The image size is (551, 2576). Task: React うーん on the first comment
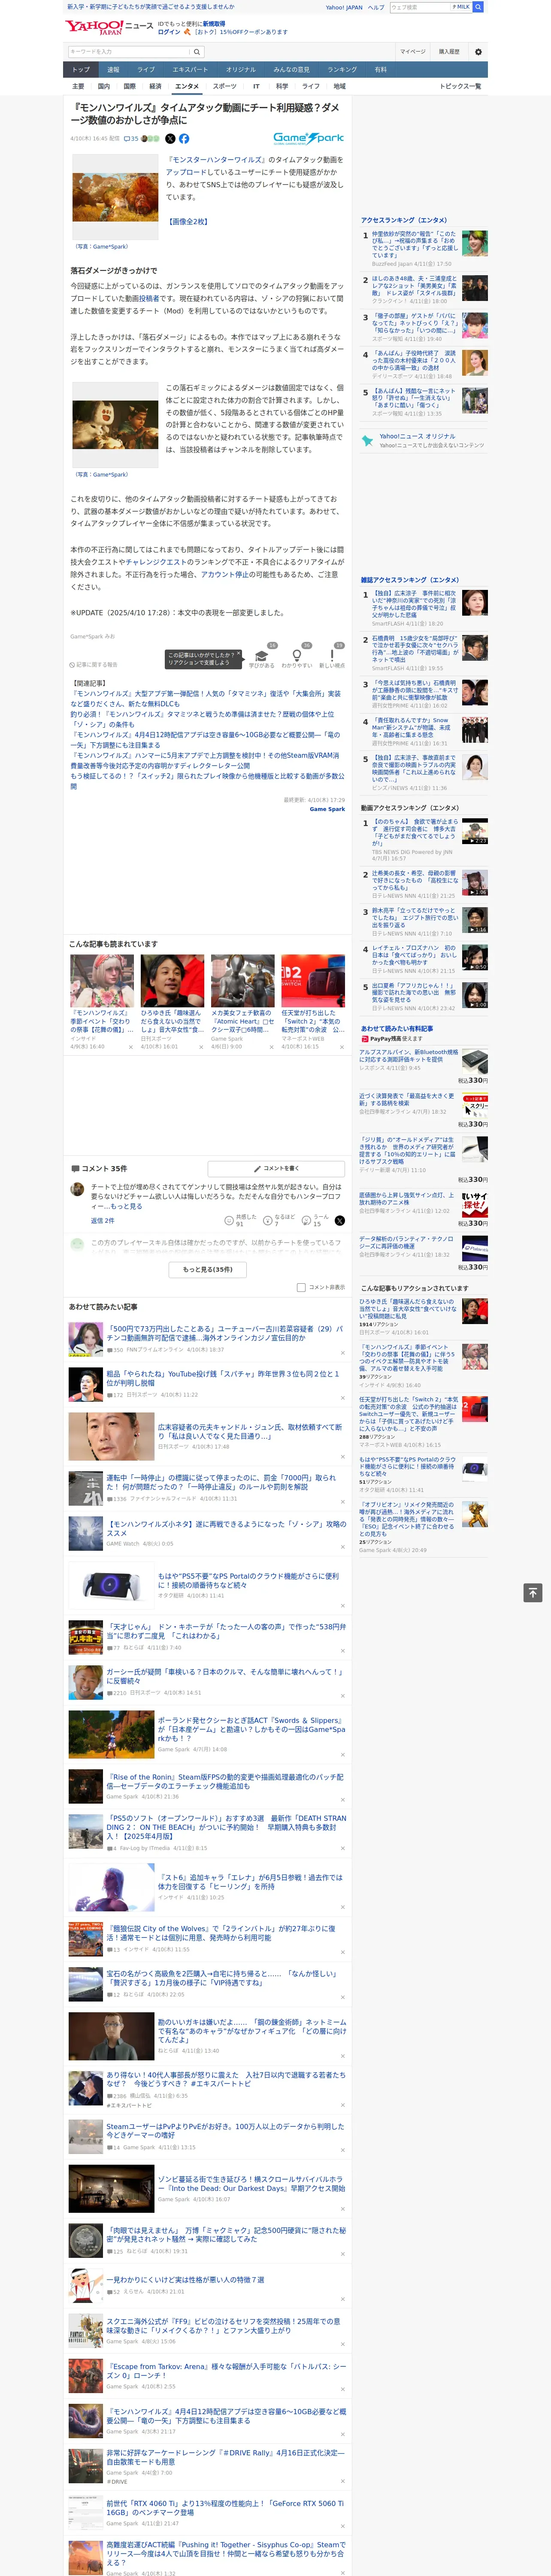[x=314, y=1221]
